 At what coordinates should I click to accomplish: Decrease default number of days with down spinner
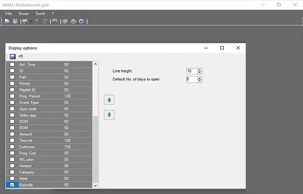[200, 81]
